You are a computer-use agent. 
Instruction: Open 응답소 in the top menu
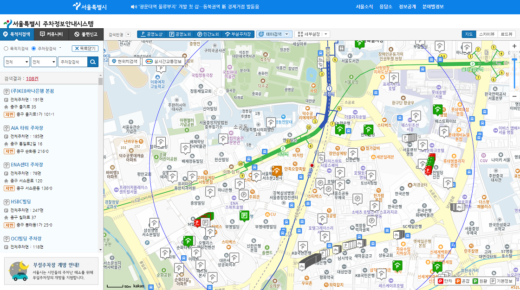click(386, 6)
